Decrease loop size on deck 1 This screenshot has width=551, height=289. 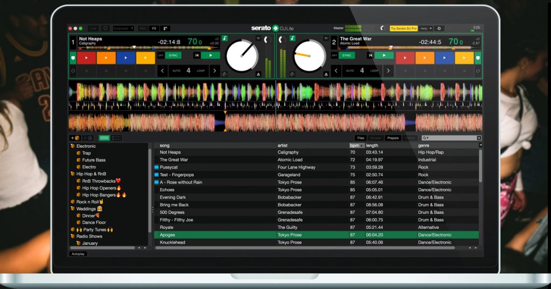pyautogui.click(x=163, y=70)
